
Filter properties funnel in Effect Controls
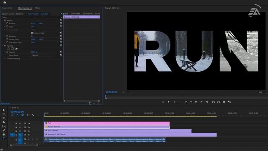pyautogui.click(x=90, y=103)
